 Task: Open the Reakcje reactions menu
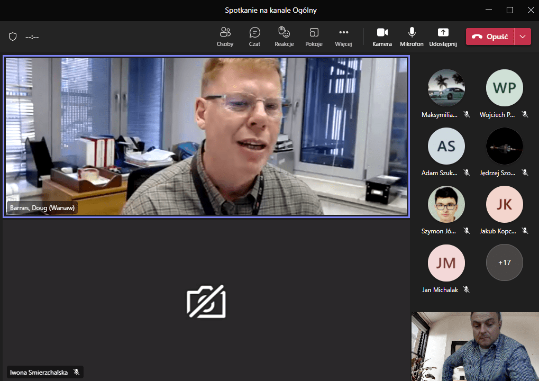tap(284, 37)
